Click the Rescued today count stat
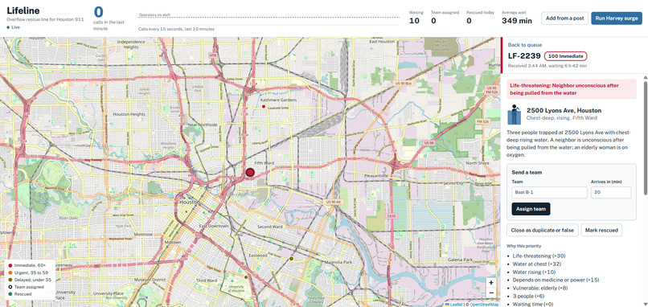Image resolution: width=648 pixels, height=307 pixels. (x=480, y=17)
